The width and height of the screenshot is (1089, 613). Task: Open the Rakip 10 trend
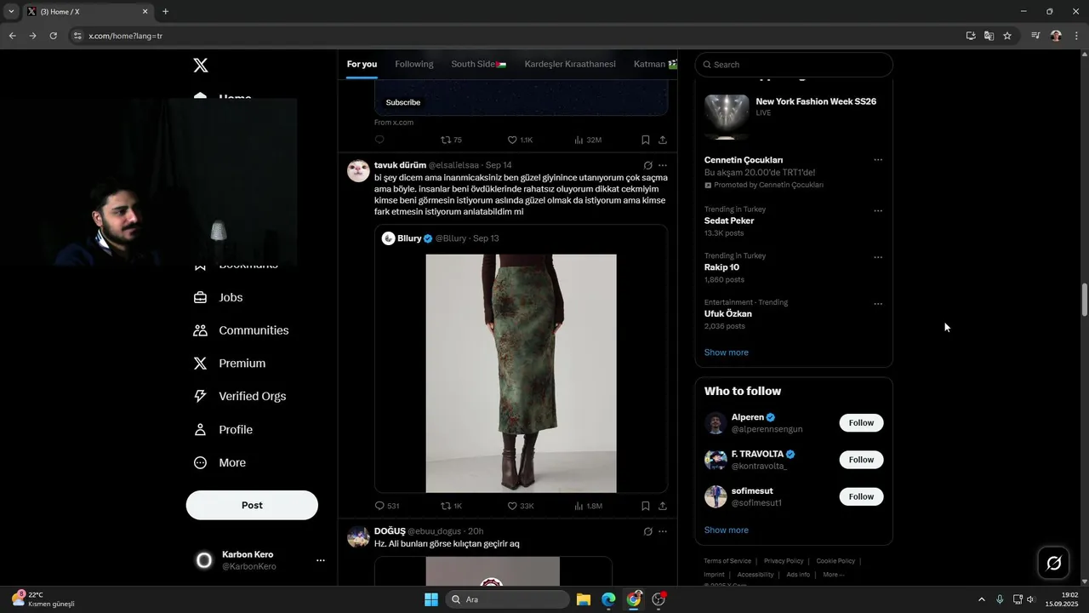pyautogui.click(x=721, y=267)
